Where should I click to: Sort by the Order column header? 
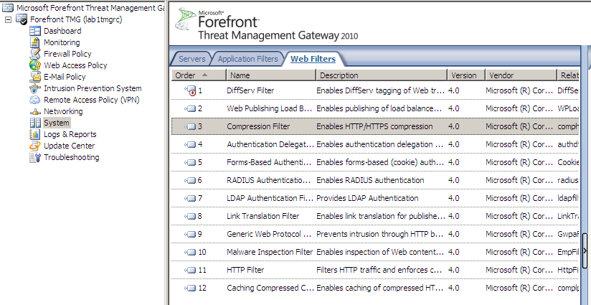point(199,75)
